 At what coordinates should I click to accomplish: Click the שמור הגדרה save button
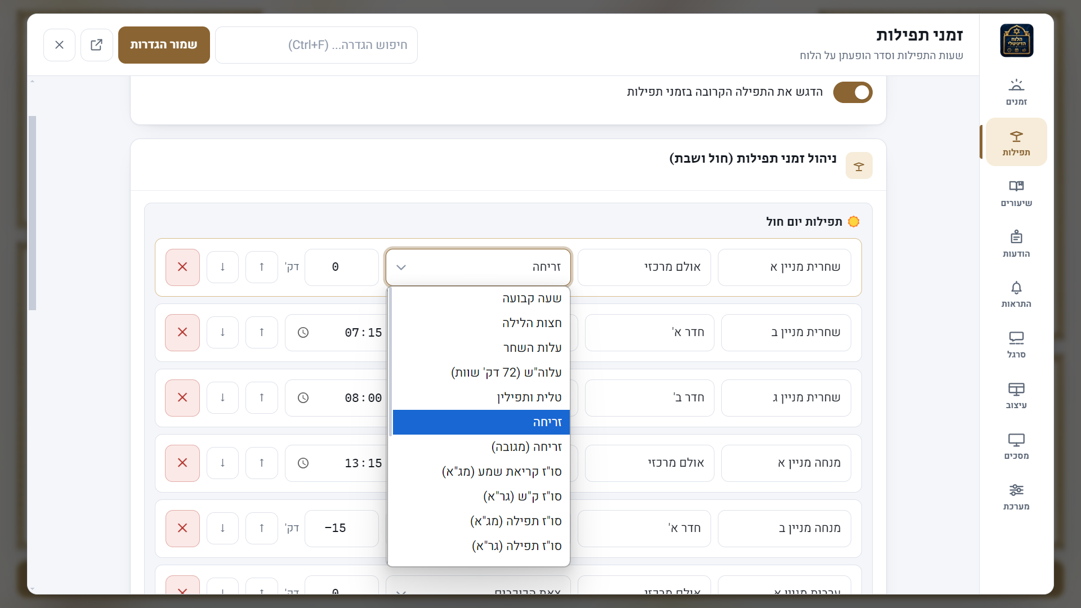164,45
